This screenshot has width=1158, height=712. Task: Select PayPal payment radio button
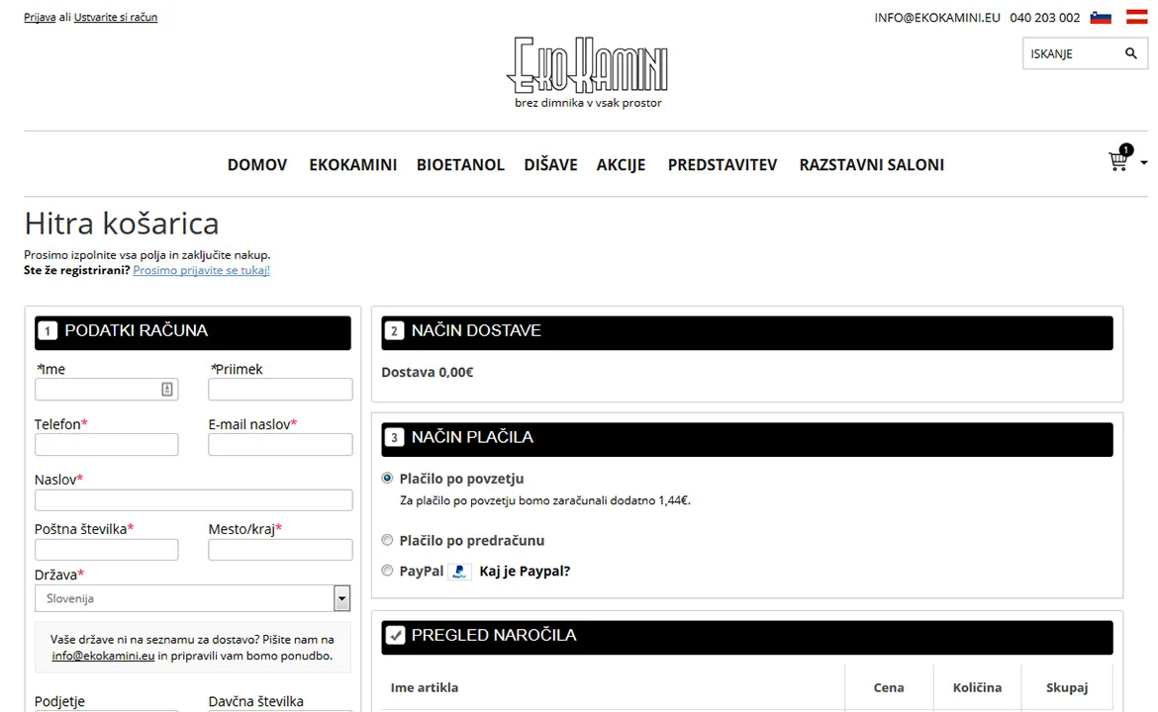(x=387, y=571)
